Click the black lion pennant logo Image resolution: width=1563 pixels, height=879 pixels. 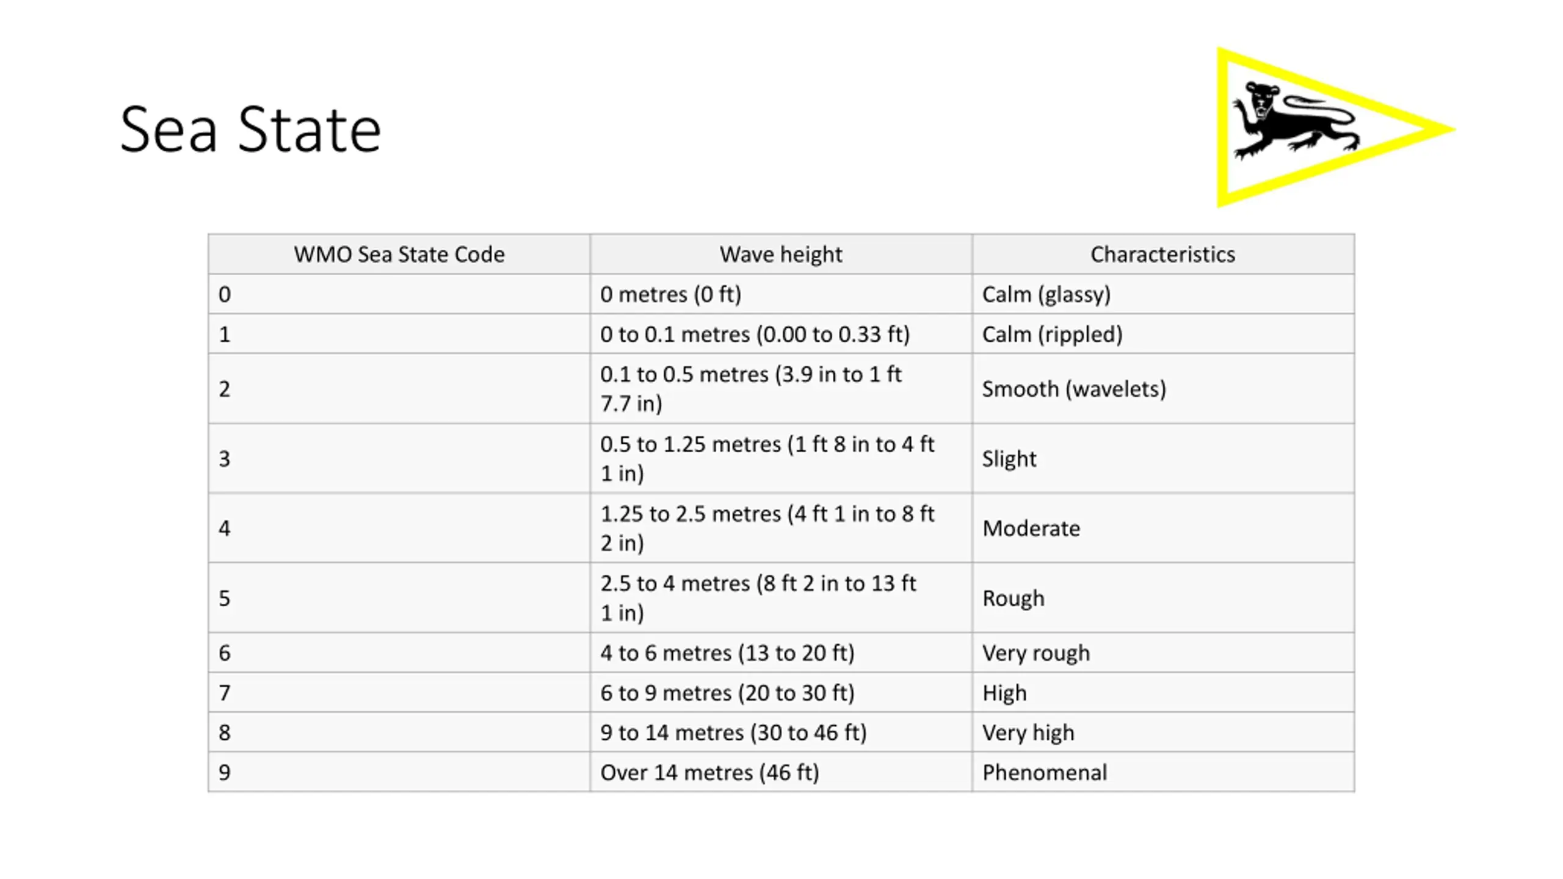(x=1336, y=127)
